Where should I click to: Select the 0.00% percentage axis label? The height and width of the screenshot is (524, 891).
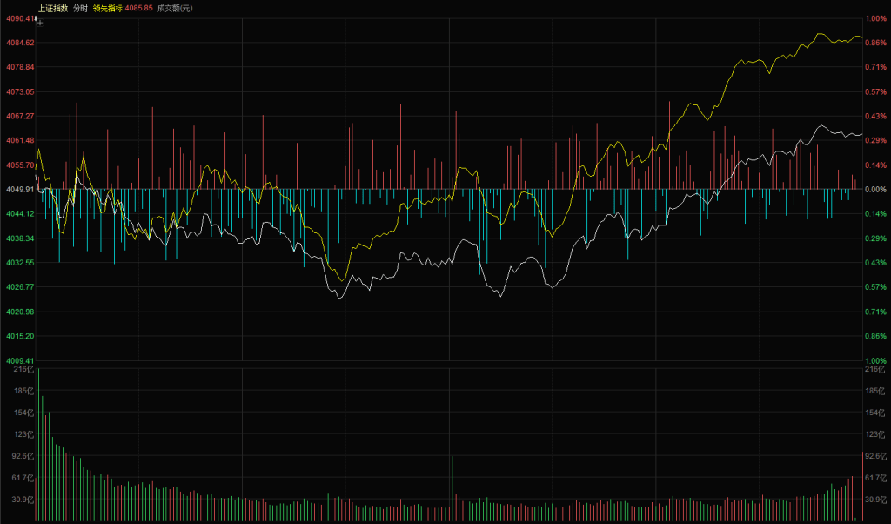874,189
